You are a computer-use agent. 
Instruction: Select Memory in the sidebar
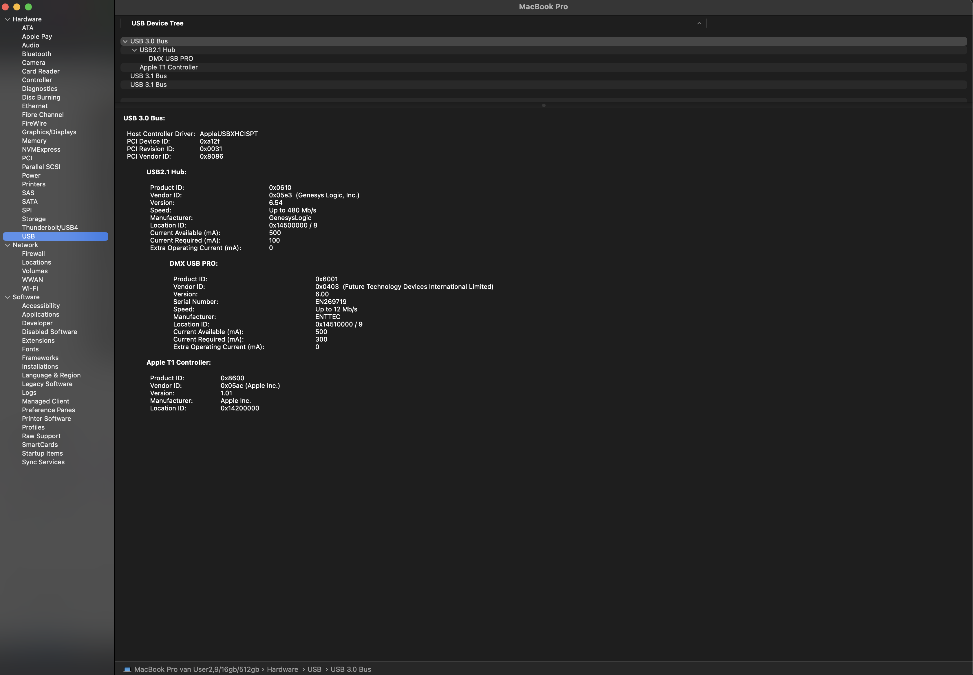click(x=34, y=141)
